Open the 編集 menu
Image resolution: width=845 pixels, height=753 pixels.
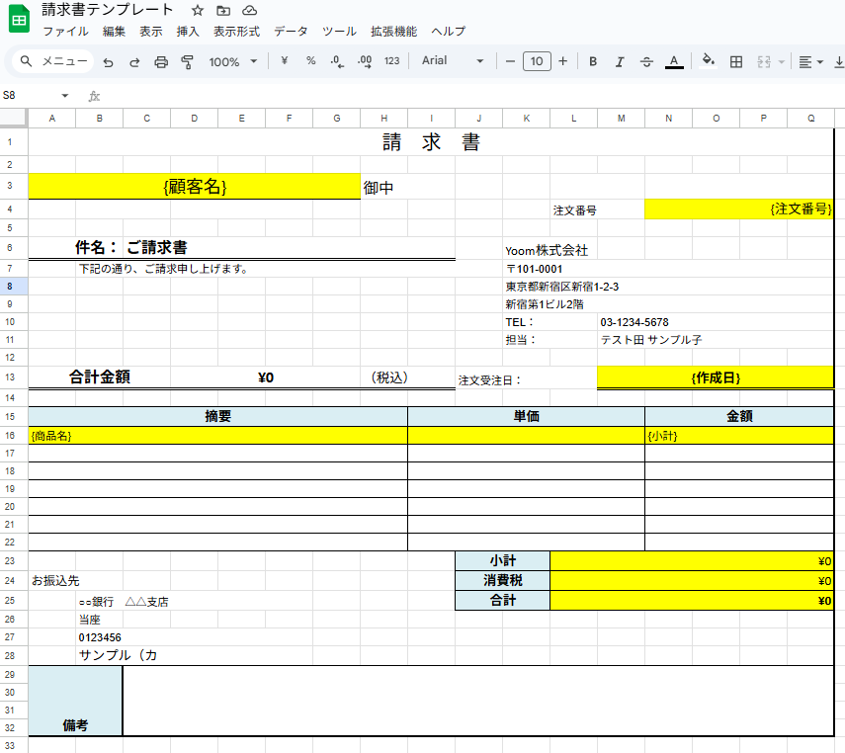tap(114, 32)
